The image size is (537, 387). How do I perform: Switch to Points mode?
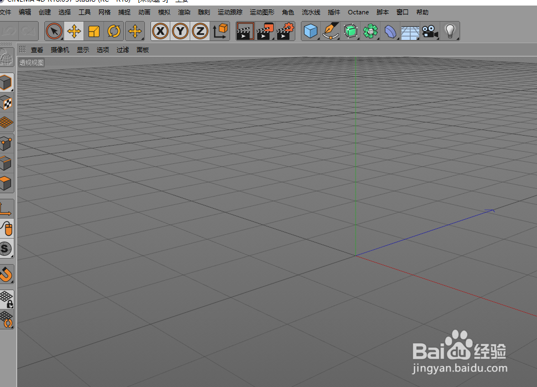coord(7,143)
